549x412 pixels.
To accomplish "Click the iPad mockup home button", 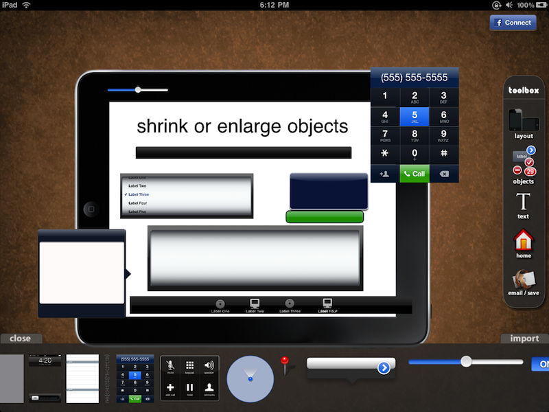I will coord(91,209).
